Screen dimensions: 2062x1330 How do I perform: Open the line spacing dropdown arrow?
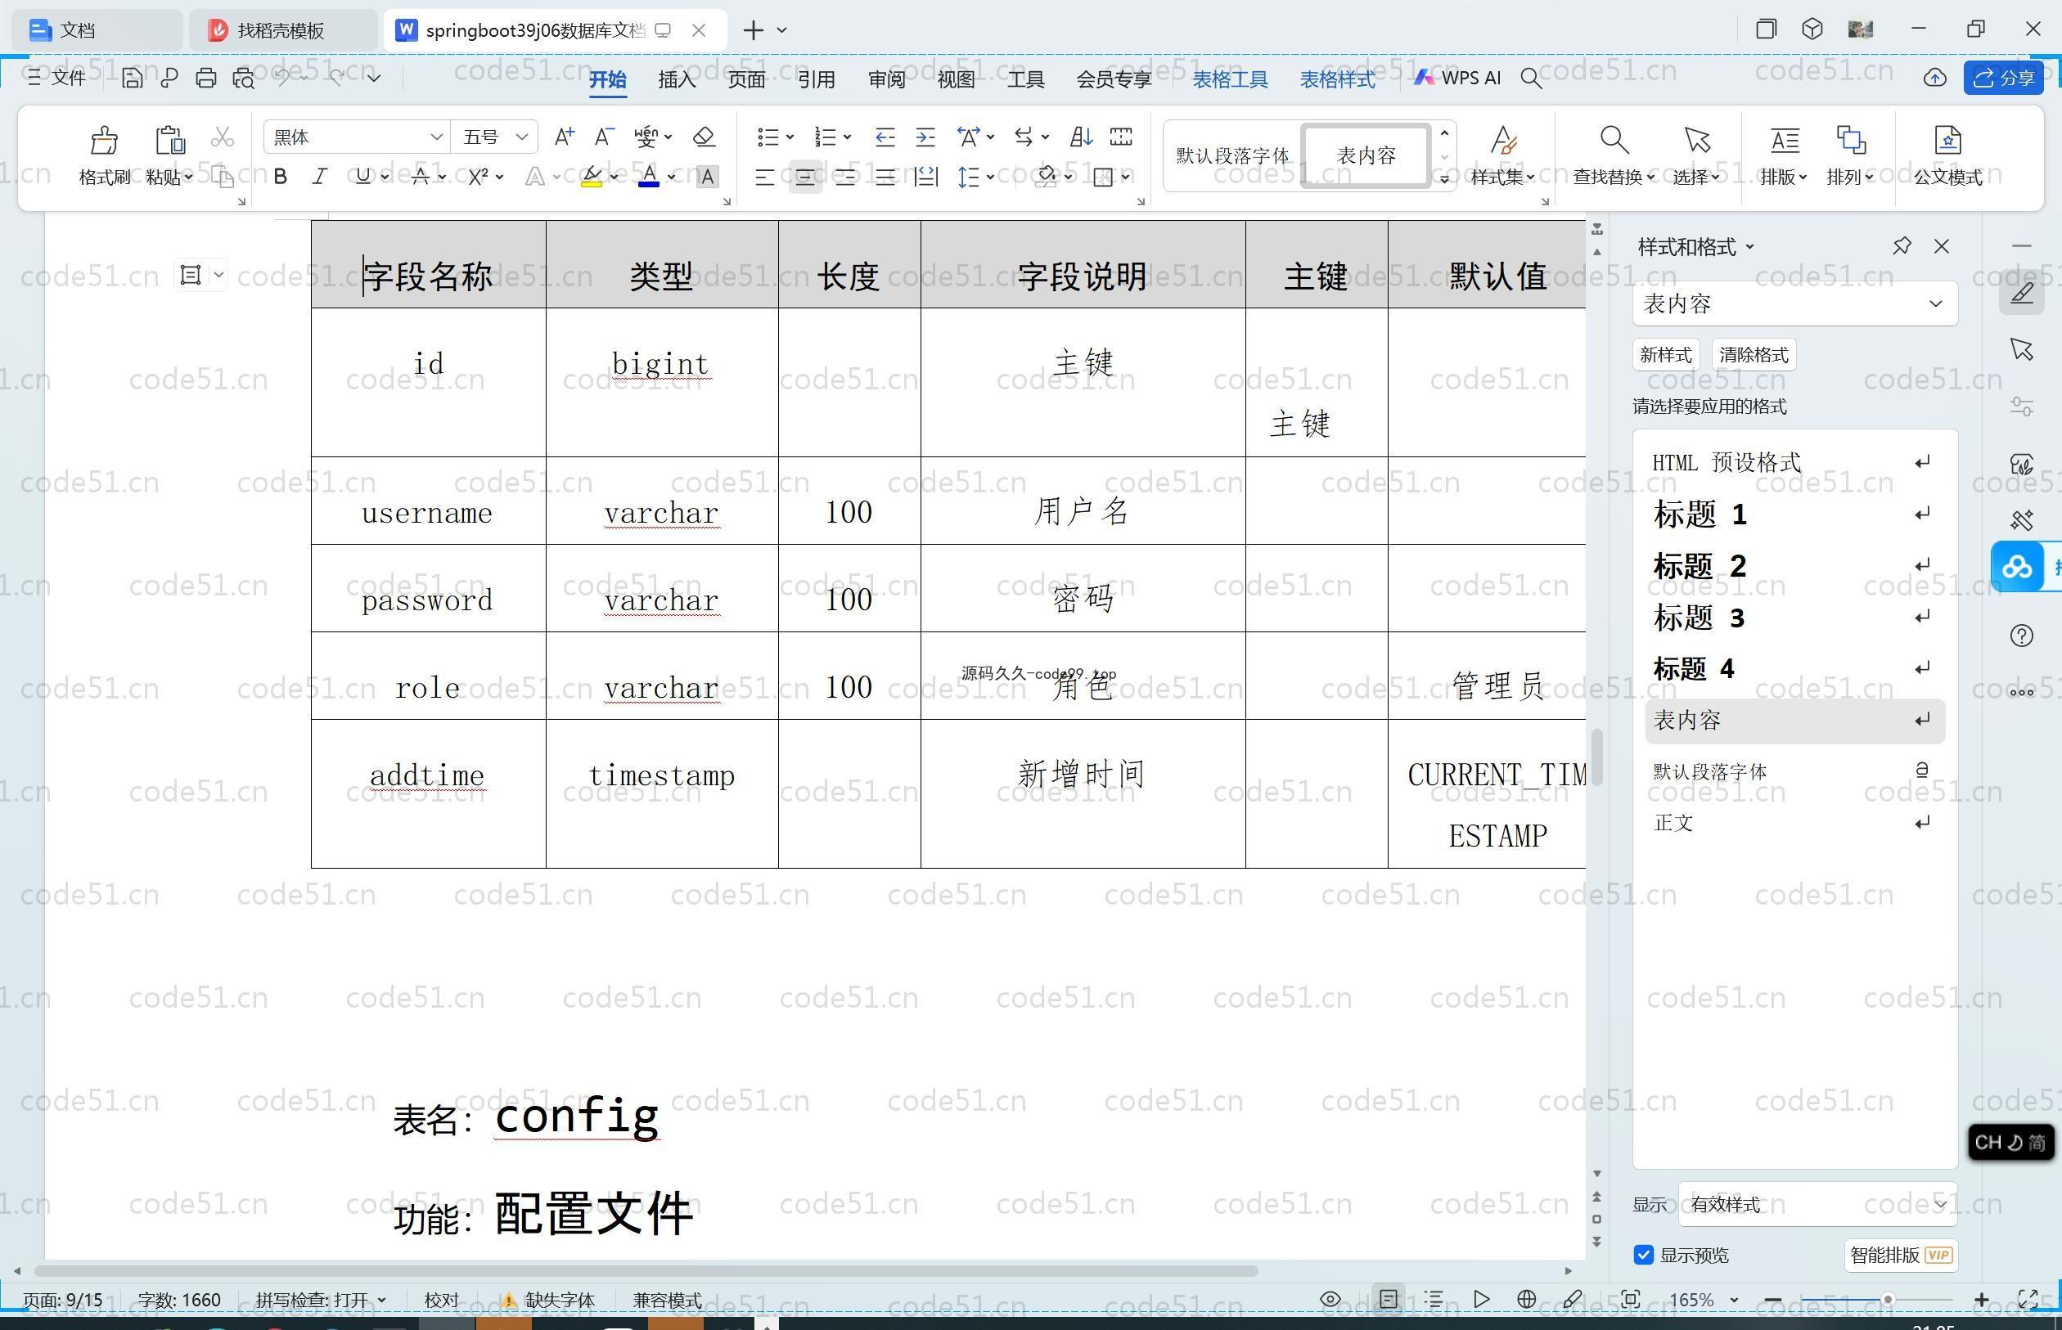(991, 177)
